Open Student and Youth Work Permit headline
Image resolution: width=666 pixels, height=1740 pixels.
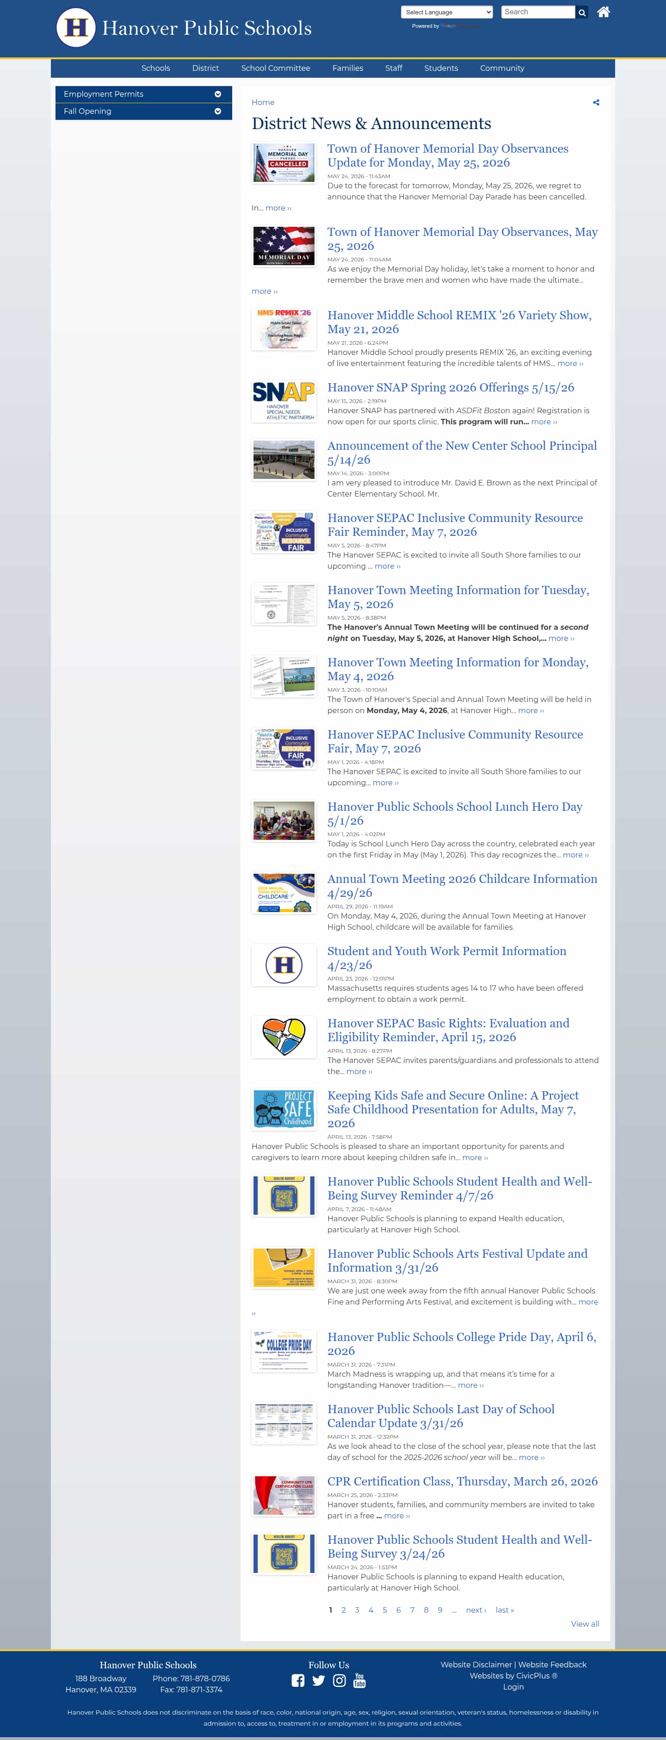(x=447, y=958)
